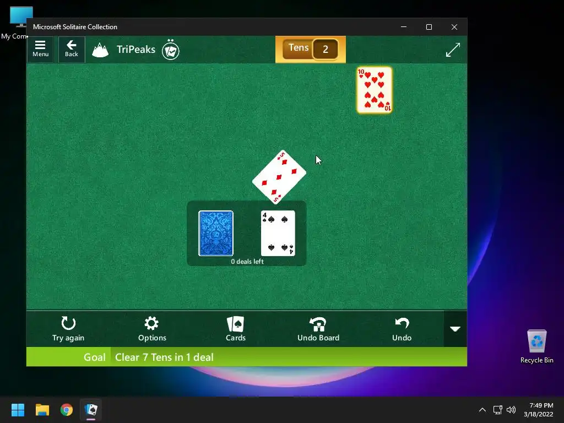Open the Options gear

click(x=152, y=329)
